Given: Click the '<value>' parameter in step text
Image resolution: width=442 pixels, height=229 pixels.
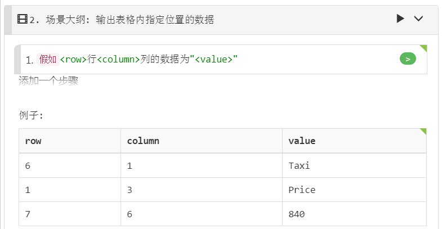Looking at the screenshot, I should [213, 60].
